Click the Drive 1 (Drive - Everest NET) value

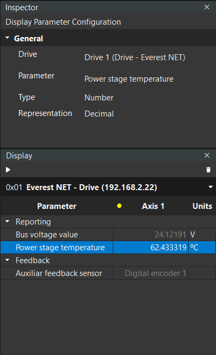pos(135,57)
